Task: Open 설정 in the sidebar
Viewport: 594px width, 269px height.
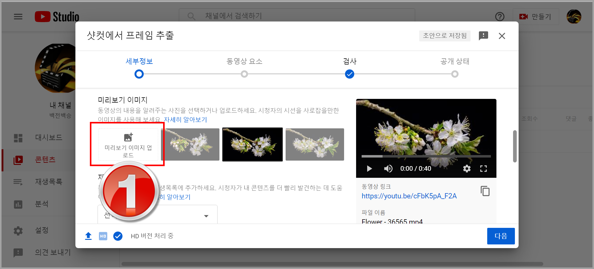Action: (x=42, y=230)
